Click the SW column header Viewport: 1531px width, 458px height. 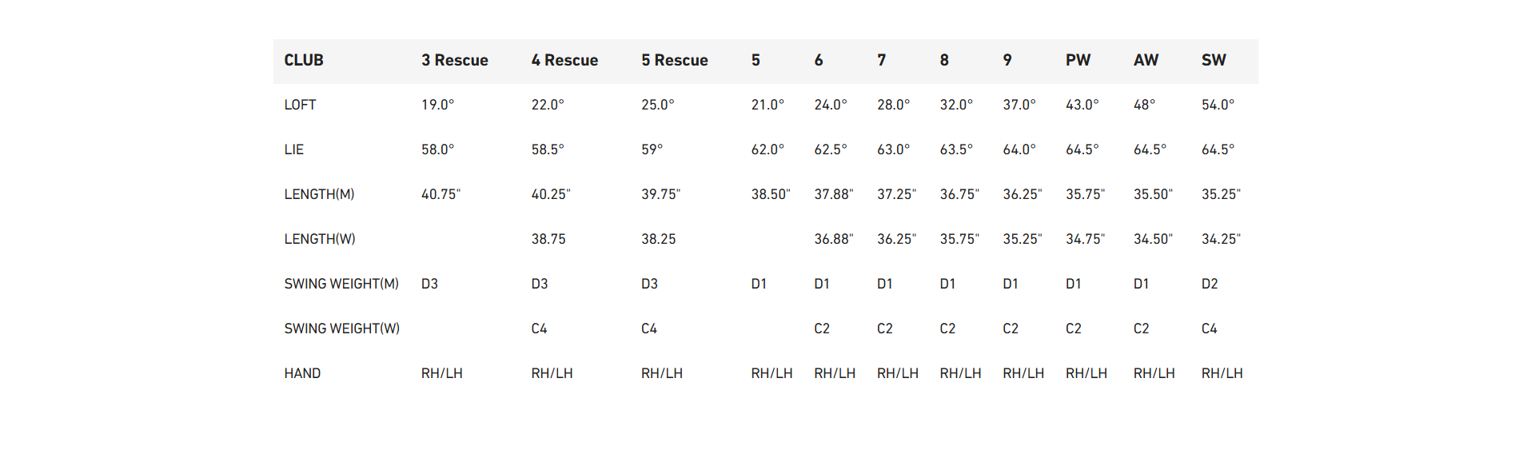(1214, 61)
